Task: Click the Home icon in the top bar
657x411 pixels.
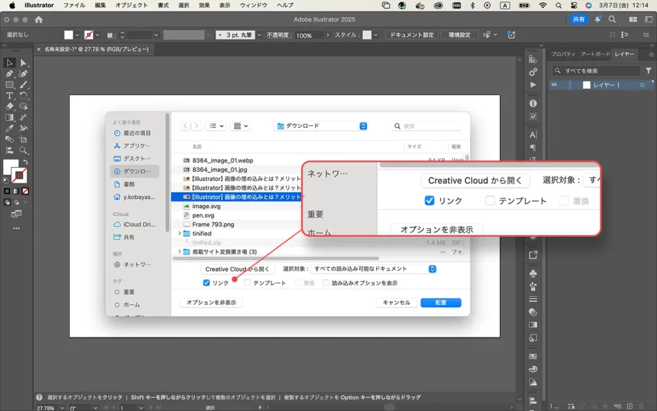Action: [x=38, y=20]
